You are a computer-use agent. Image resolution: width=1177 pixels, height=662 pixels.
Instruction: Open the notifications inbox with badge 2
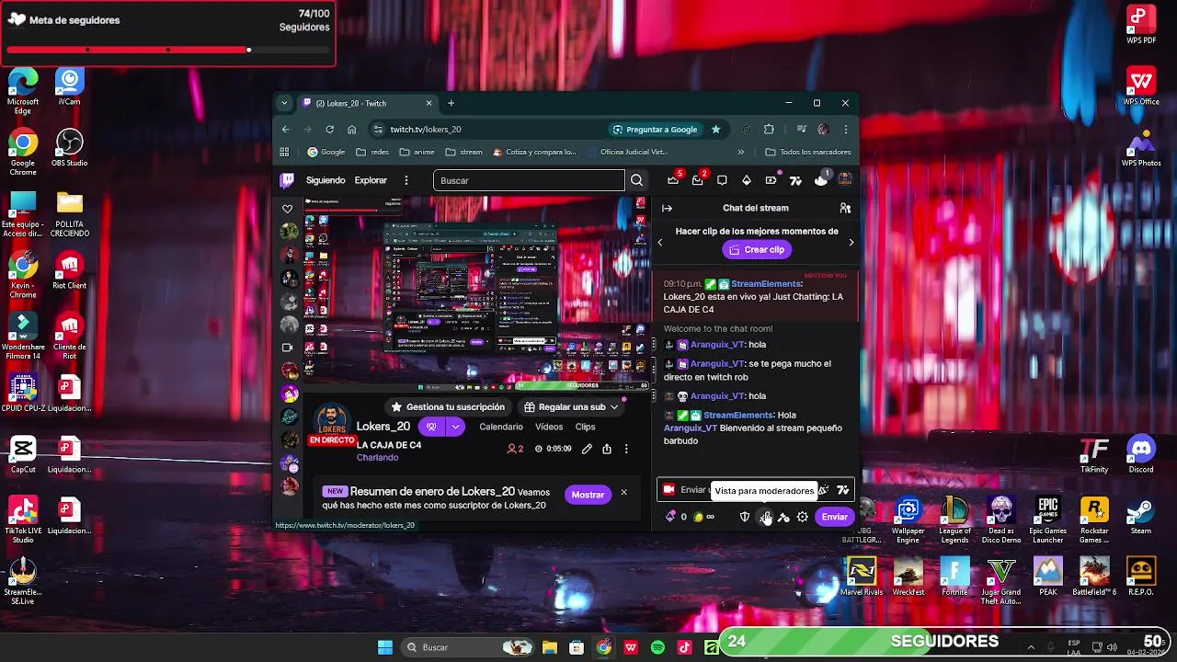coord(697,180)
